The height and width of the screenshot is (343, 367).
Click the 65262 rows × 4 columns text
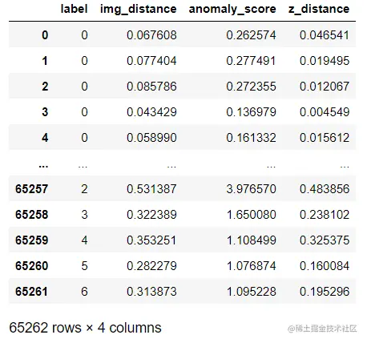(x=85, y=328)
